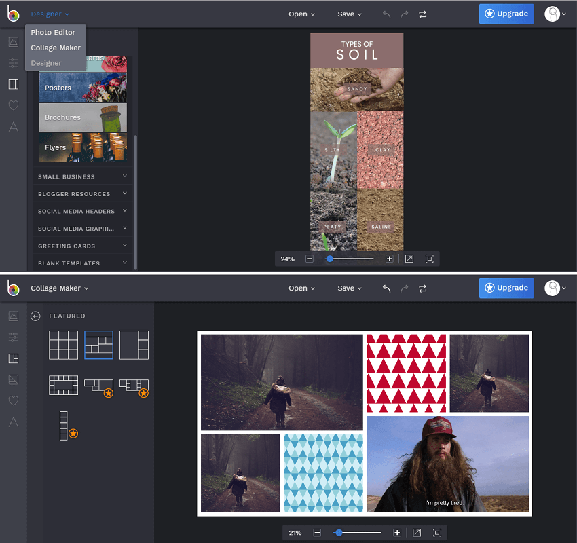
Task: Open the heart Graphics icon in Collage Maker sidebar
Action: click(x=14, y=400)
